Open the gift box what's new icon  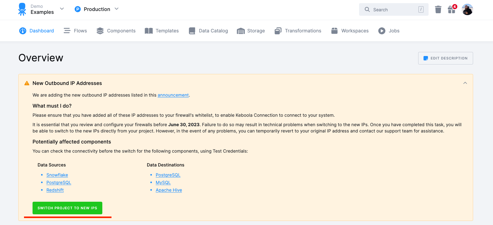452,9
